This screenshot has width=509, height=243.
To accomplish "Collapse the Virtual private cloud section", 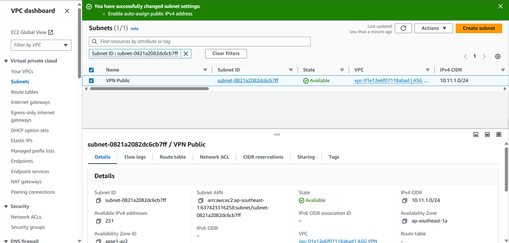I will tap(6, 61).
